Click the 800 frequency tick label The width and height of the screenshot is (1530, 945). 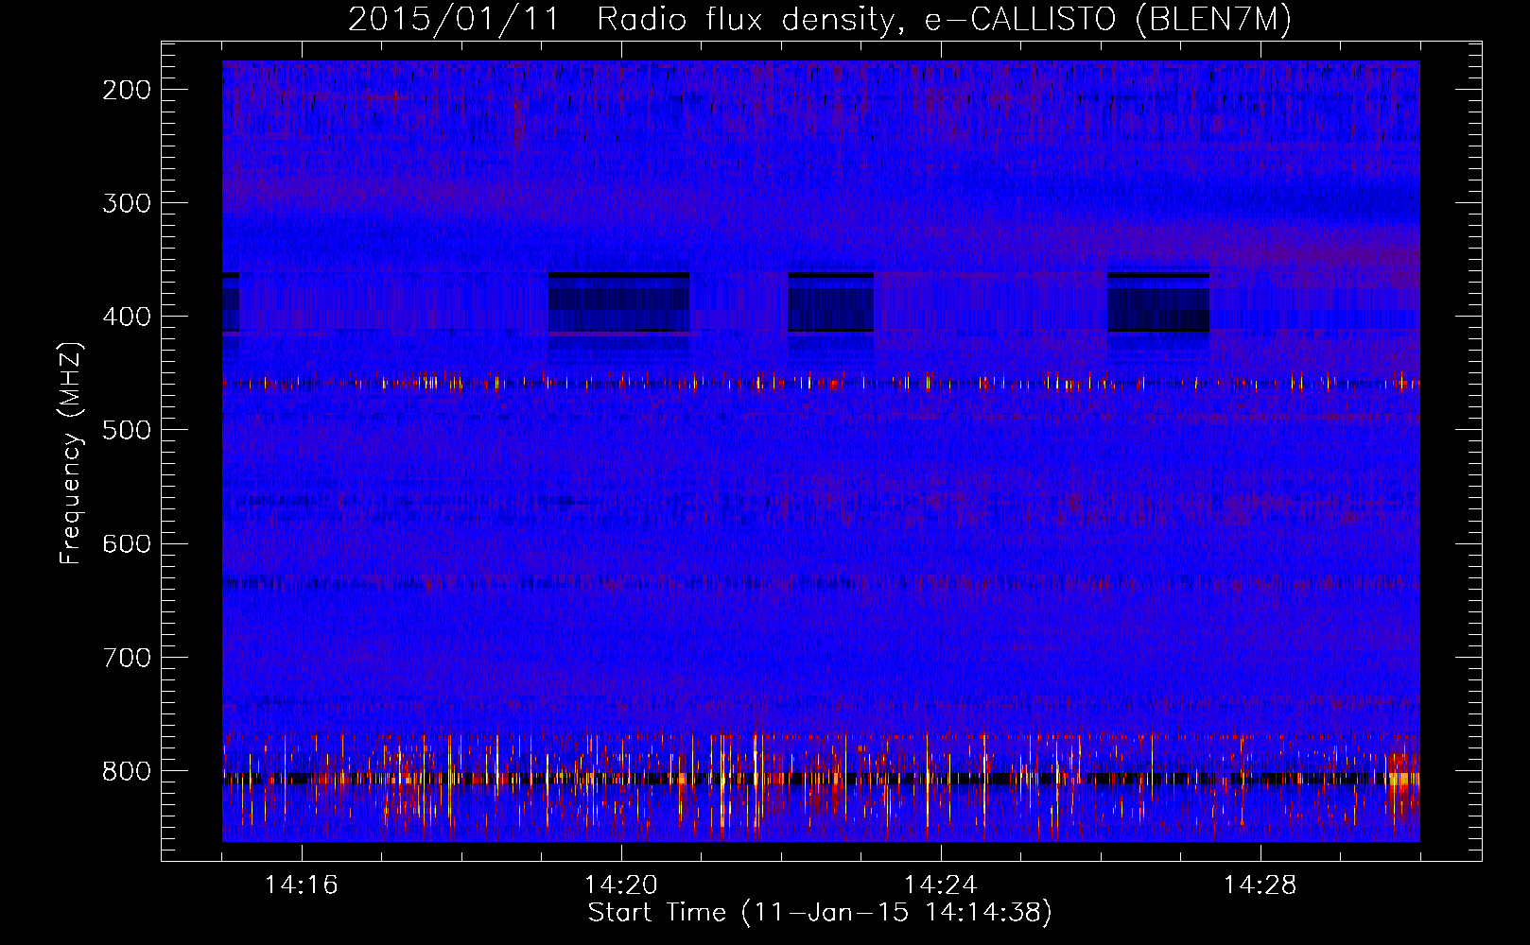coord(127,771)
